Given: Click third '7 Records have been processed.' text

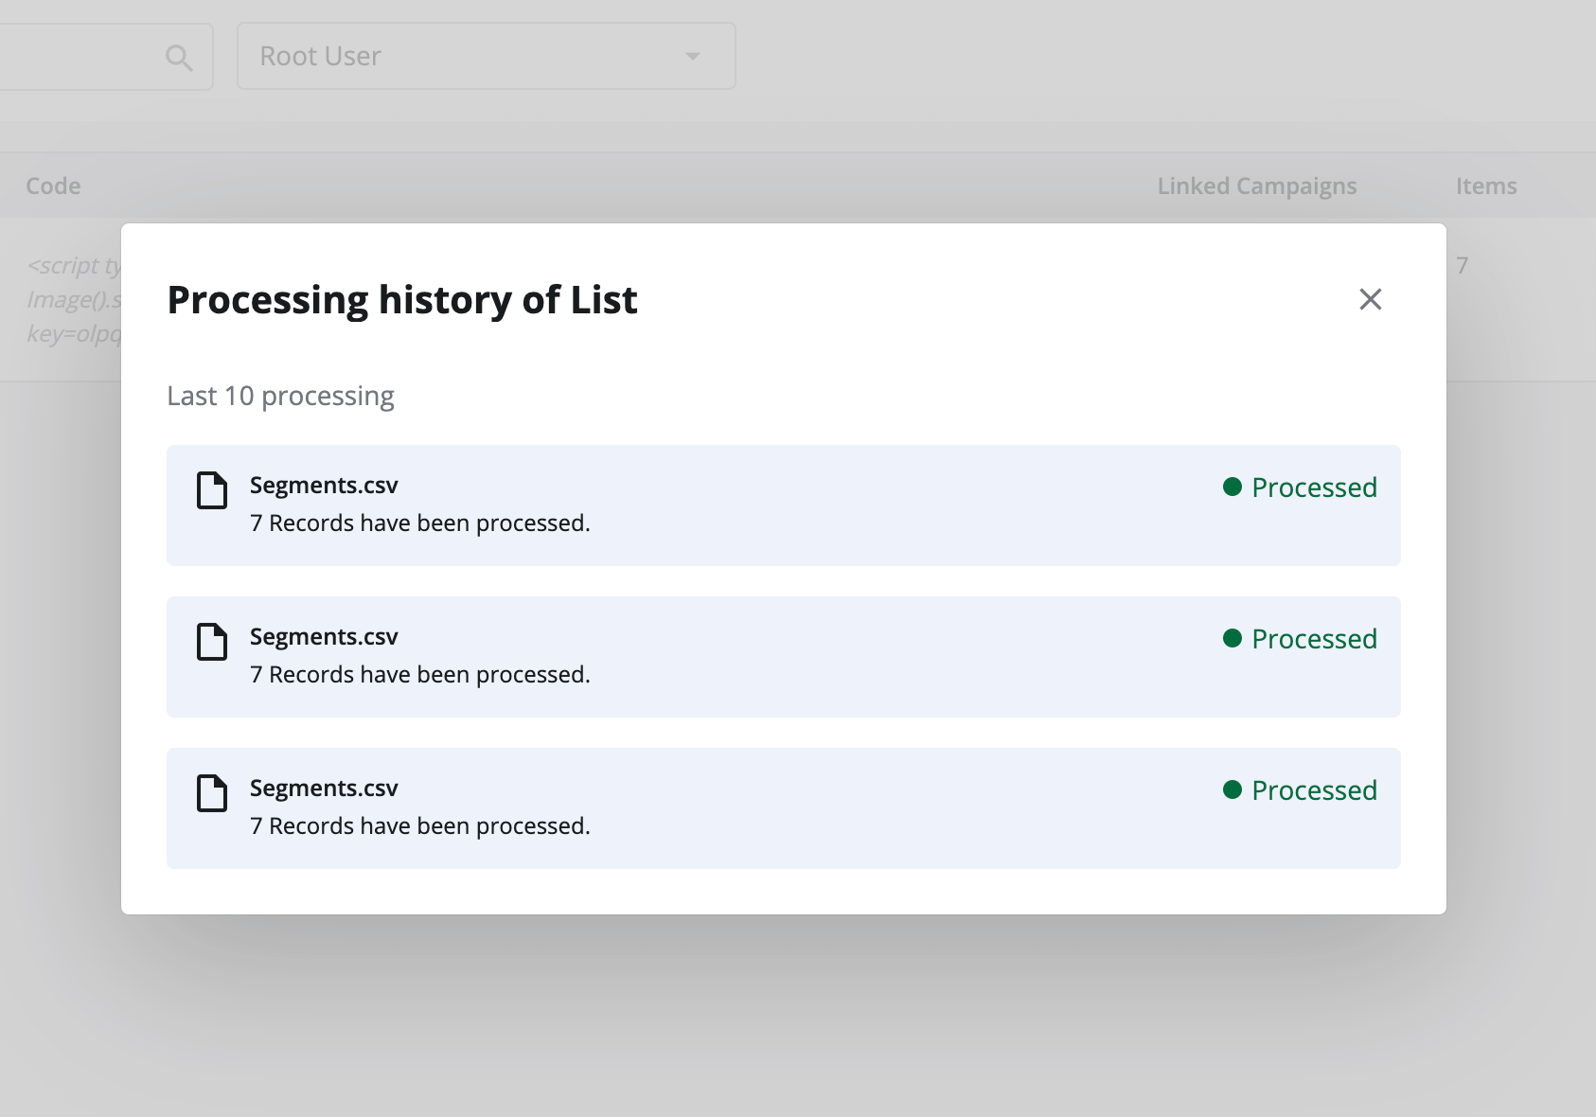Looking at the screenshot, I should tap(420, 826).
